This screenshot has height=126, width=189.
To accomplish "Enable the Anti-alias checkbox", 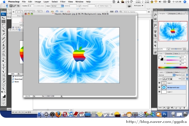I will tap(36, 6).
